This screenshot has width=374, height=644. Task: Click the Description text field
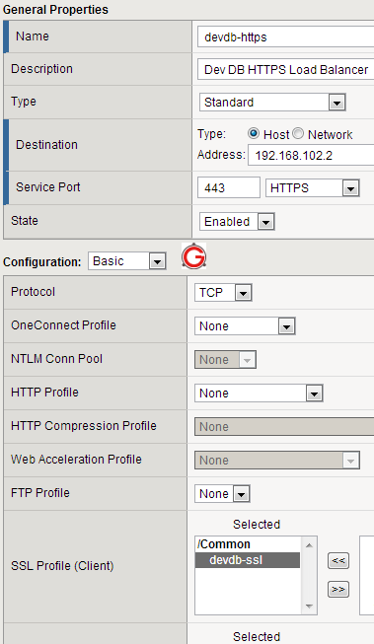tap(285, 69)
